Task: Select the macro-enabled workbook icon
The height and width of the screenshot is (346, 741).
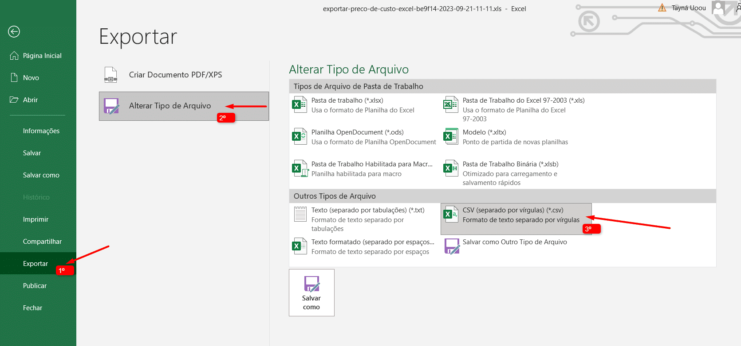Action: pyautogui.click(x=300, y=169)
